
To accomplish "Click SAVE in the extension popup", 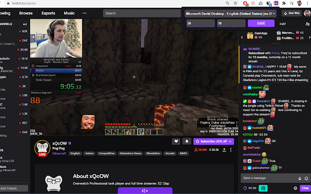I will [261, 23].
